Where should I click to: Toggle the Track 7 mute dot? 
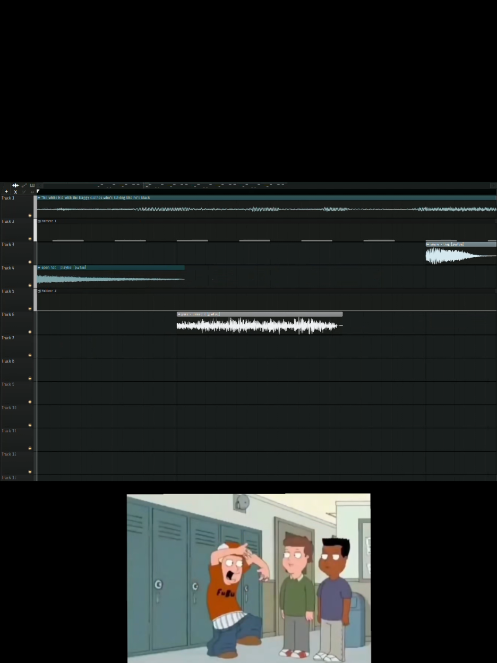[x=30, y=356]
